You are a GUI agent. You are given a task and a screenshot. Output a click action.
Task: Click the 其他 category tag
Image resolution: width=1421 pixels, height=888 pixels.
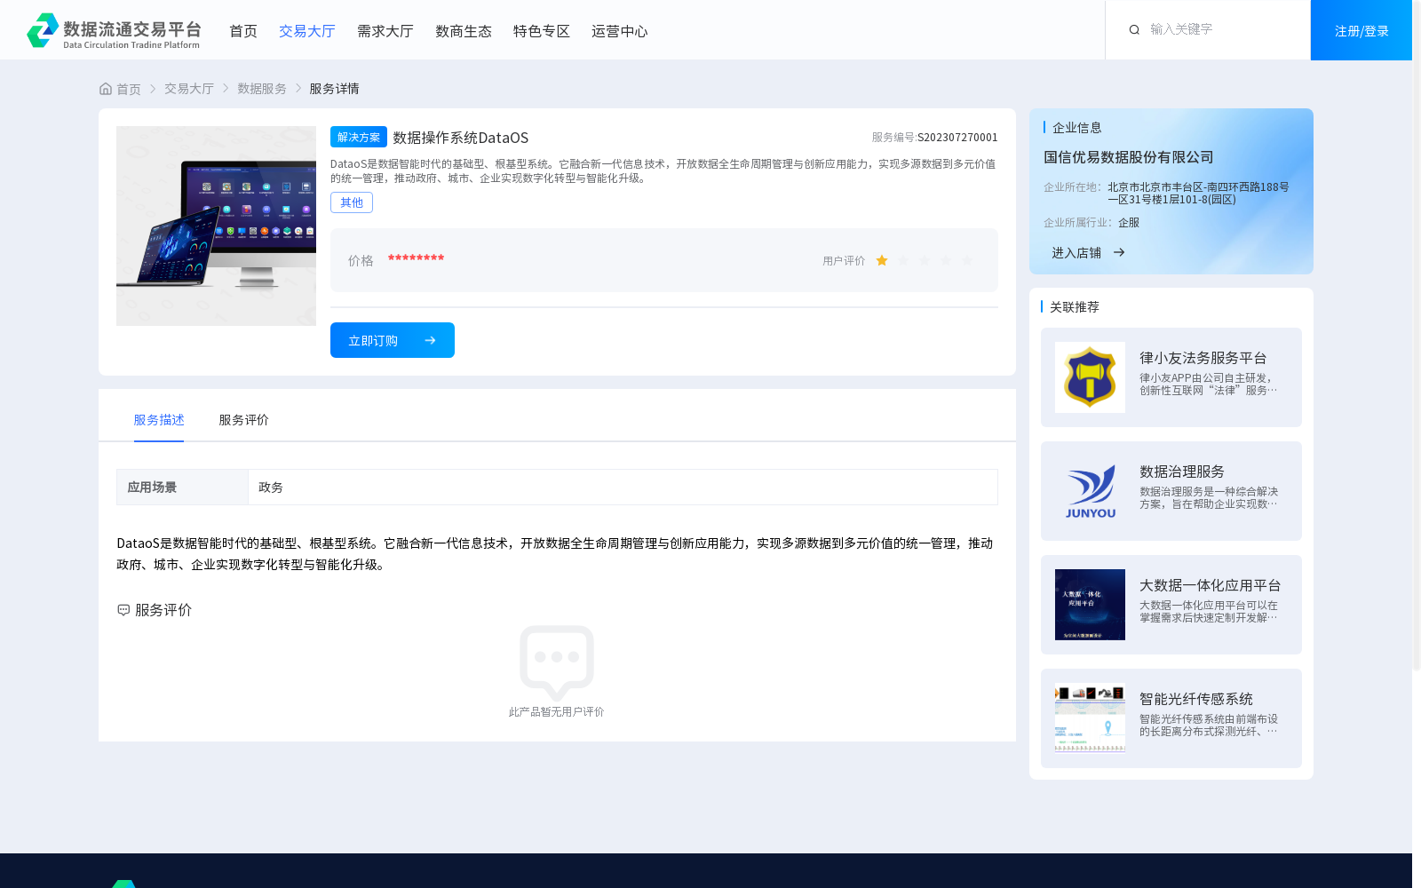click(x=352, y=202)
